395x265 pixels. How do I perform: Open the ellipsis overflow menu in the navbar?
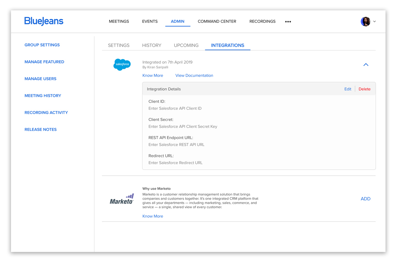[x=288, y=21]
